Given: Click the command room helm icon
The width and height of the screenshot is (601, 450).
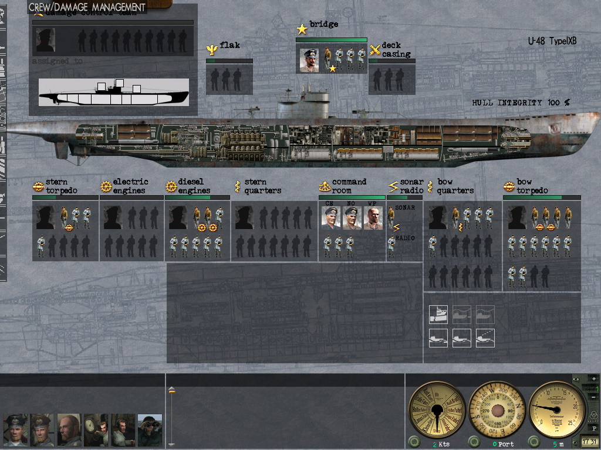Looking at the screenshot, I should point(325,186).
